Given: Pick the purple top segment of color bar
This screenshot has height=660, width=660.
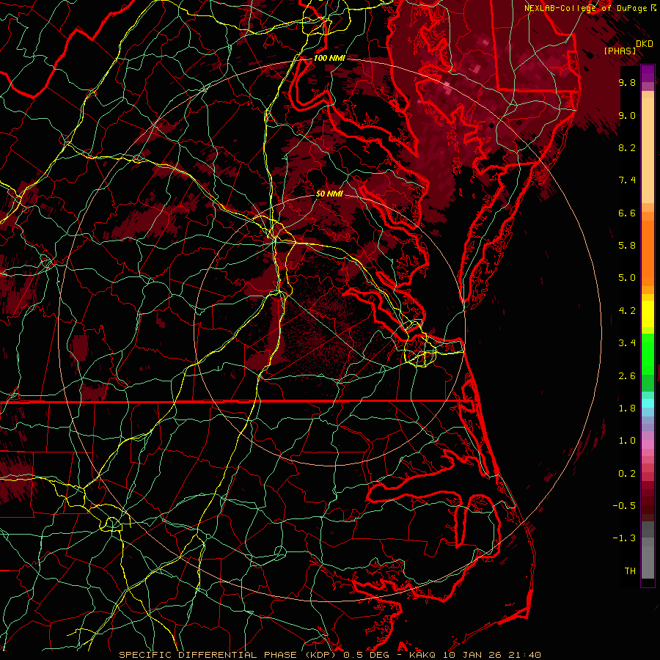Looking at the screenshot, I should click(x=648, y=73).
